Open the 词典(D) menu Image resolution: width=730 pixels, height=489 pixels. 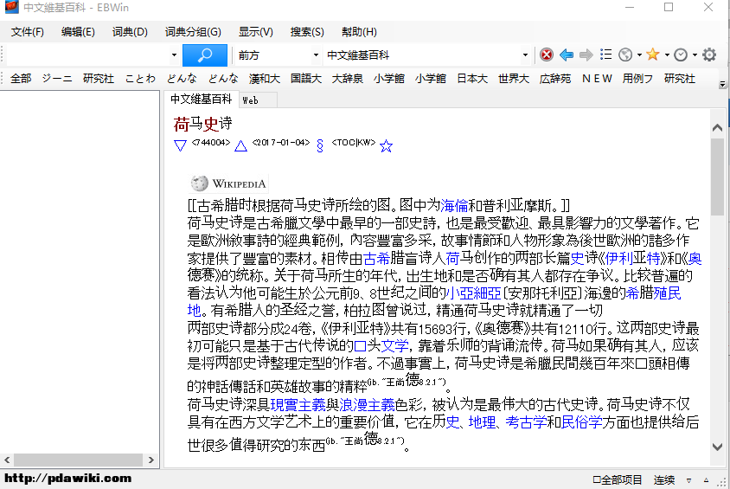(x=130, y=32)
